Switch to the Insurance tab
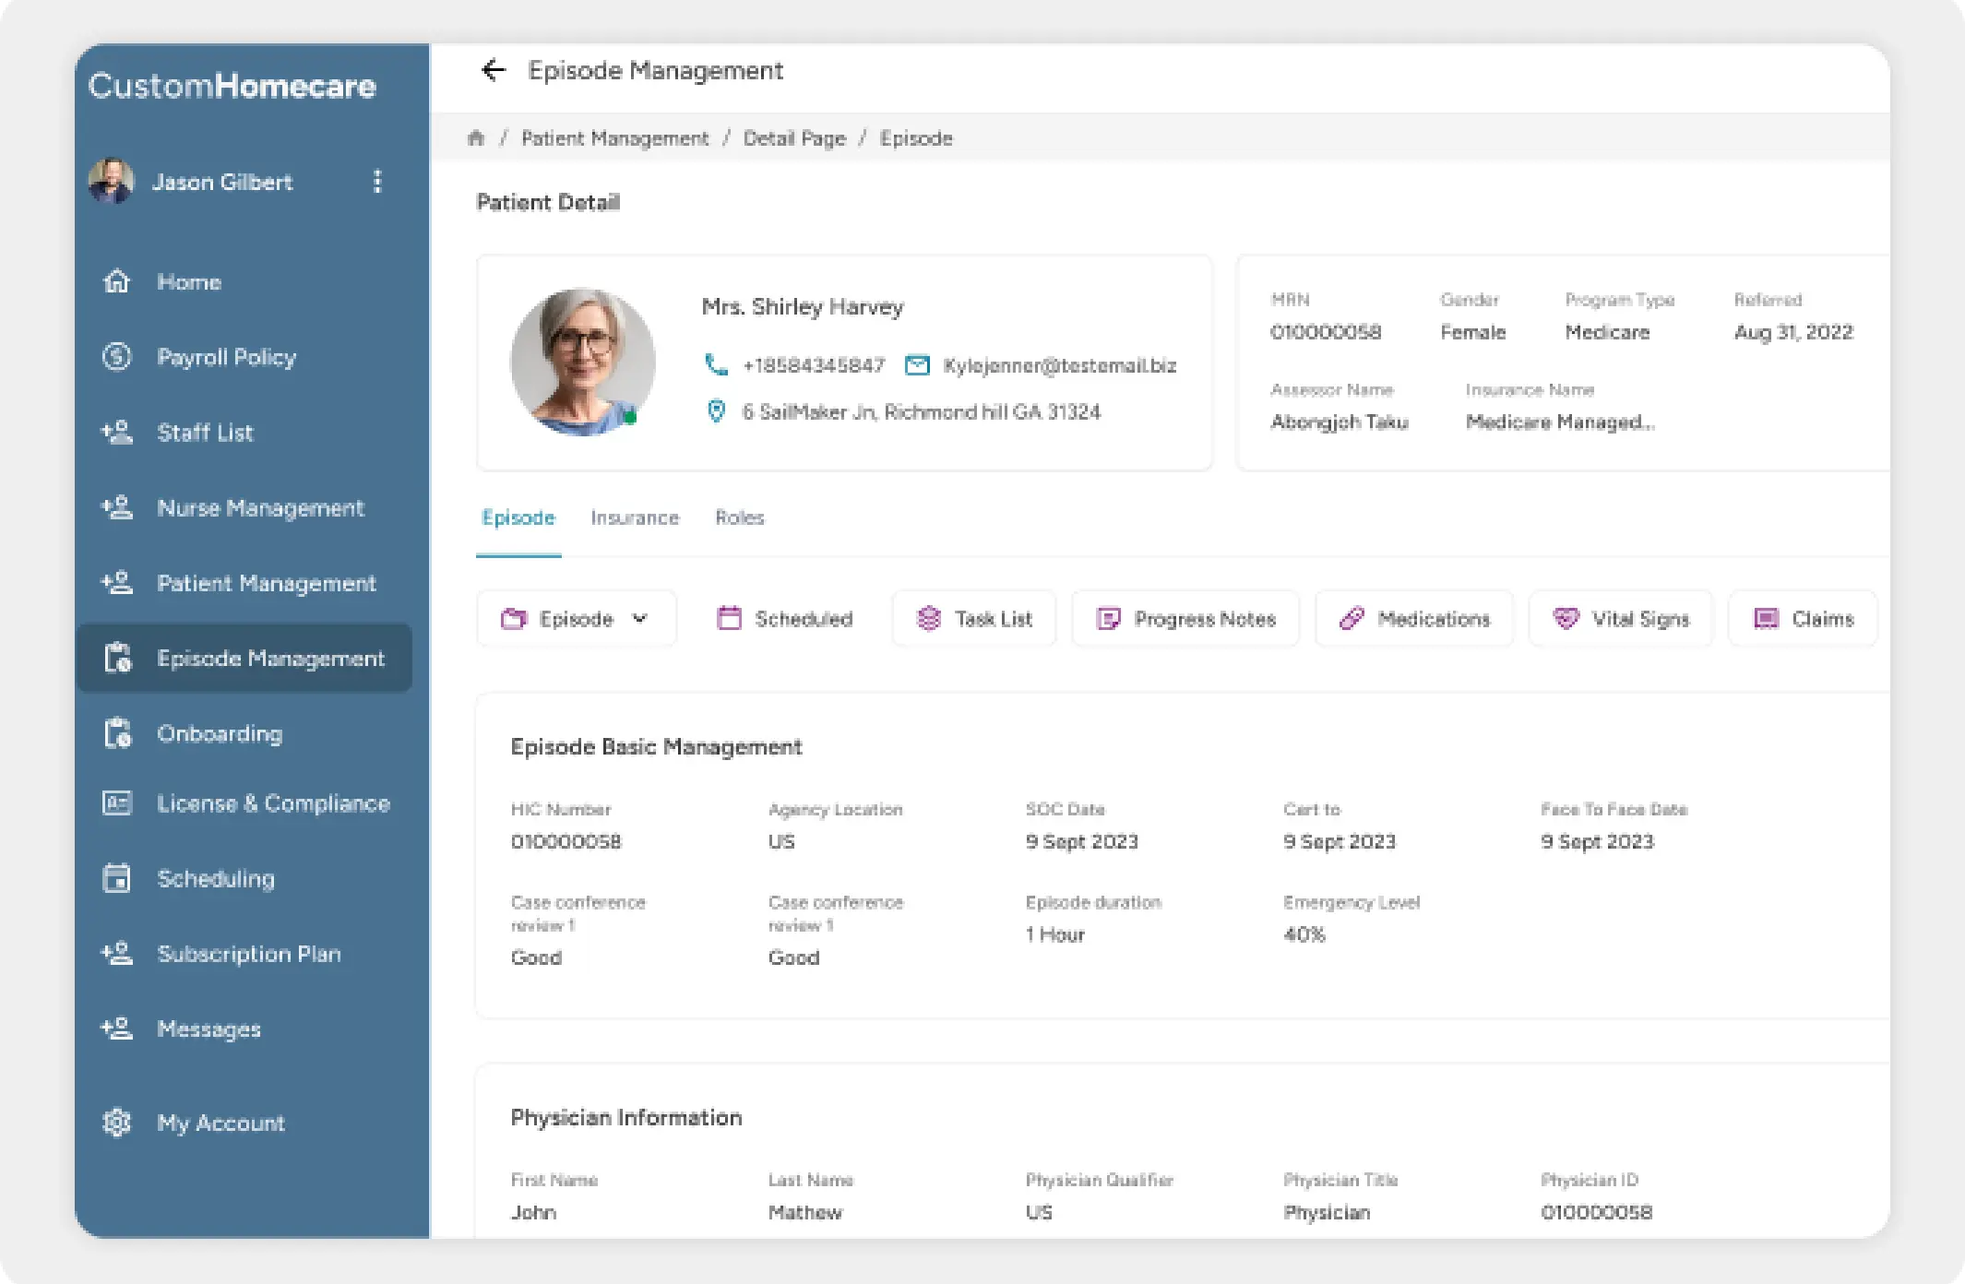Viewport: 1965px width, 1284px height. click(635, 517)
